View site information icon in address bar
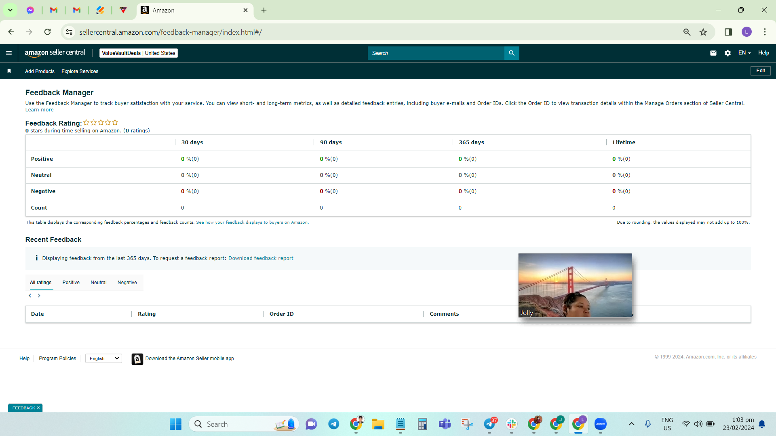Viewport: 776px width, 436px height. 69,32
